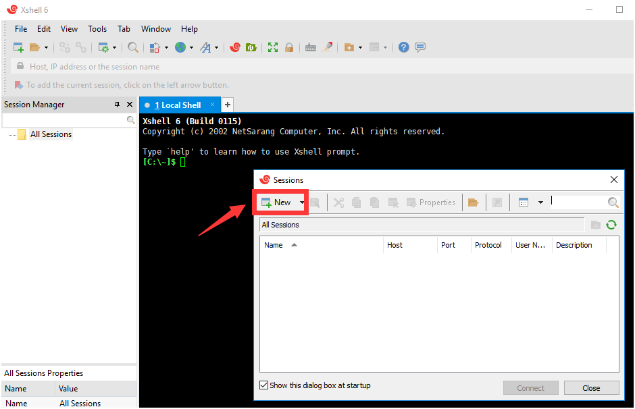
Task: Open session Properties gear window icon
Action: tap(103, 47)
